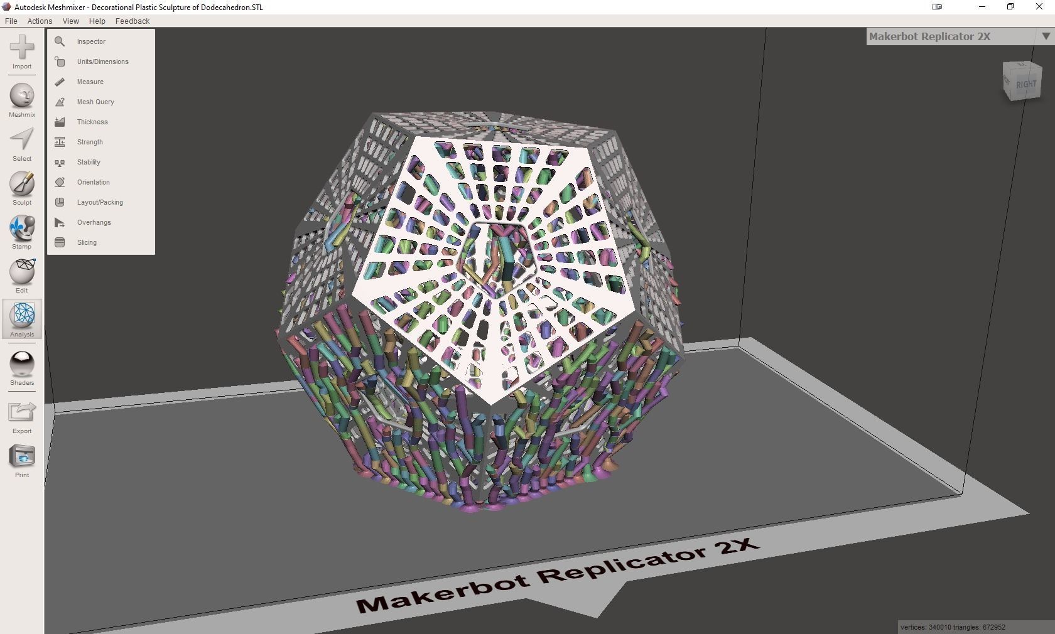Open the Edit tools panel
Viewport: 1055px width, 634px height.
22,271
